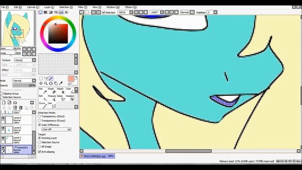The image size is (302, 170).
Task: Zoom in with toolbar plus button
Action: tap(141, 12)
